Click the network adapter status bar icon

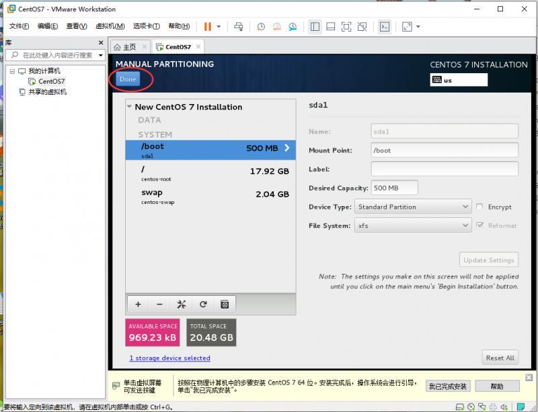pos(482,407)
